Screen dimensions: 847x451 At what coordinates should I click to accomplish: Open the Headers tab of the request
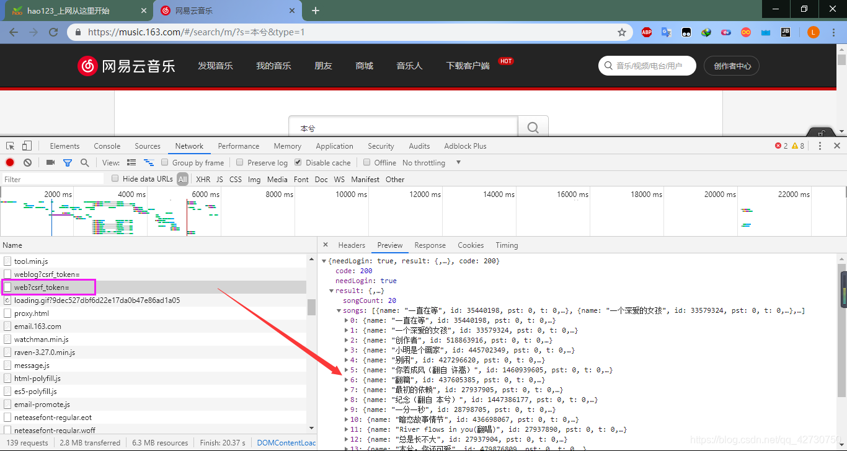click(352, 245)
